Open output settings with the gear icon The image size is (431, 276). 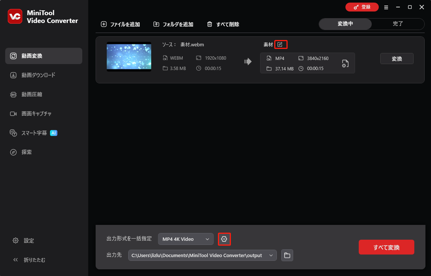coord(224,239)
